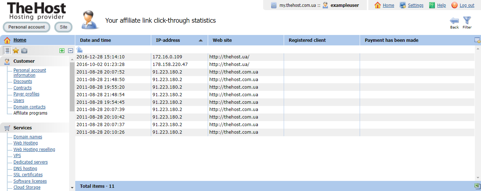The width and height of the screenshot is (481, 191).
Task: Switch to the menu list view icon
Action: pyautogui.click(x=7, y=50)
